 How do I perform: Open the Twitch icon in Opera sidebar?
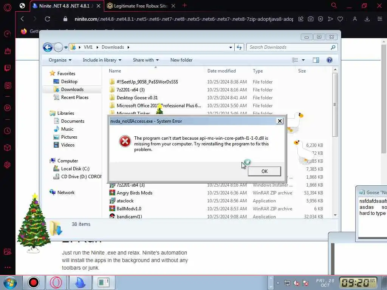(8, 68)
